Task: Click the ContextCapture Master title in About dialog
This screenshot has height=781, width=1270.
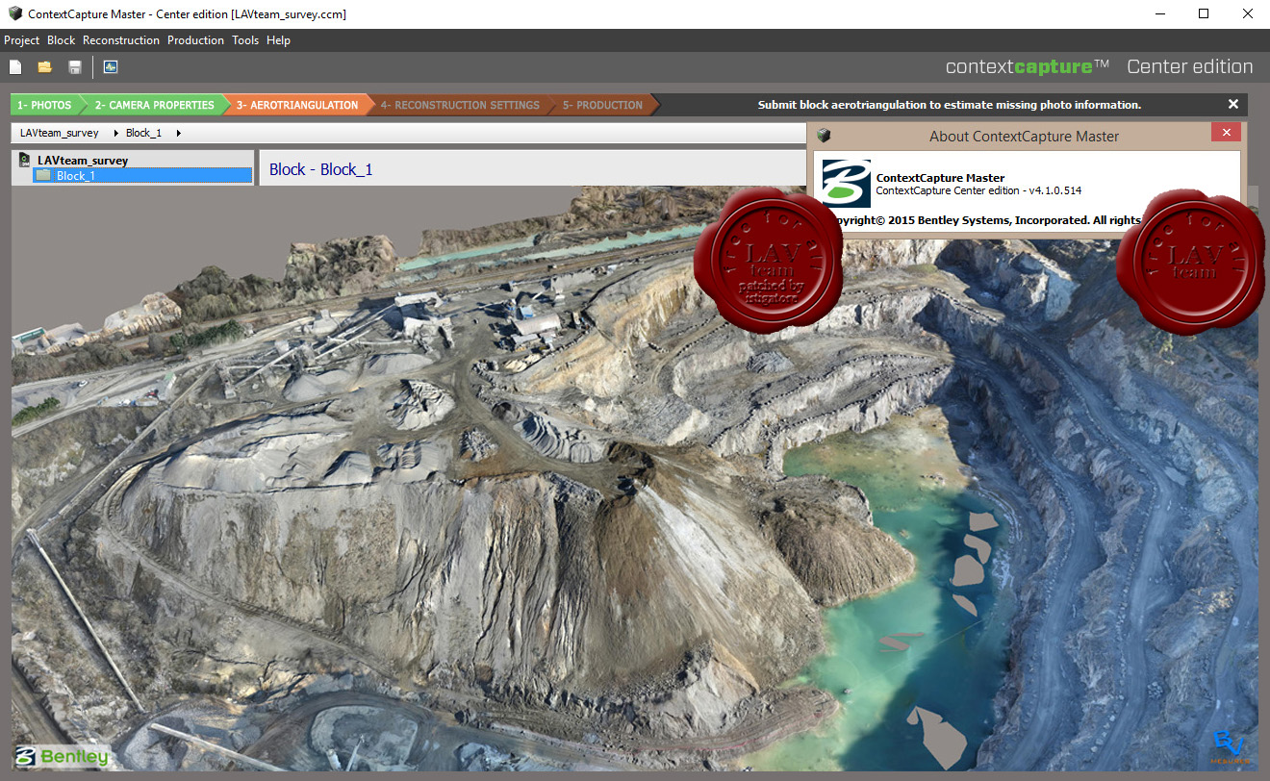Action: click(x=940, y=178)
